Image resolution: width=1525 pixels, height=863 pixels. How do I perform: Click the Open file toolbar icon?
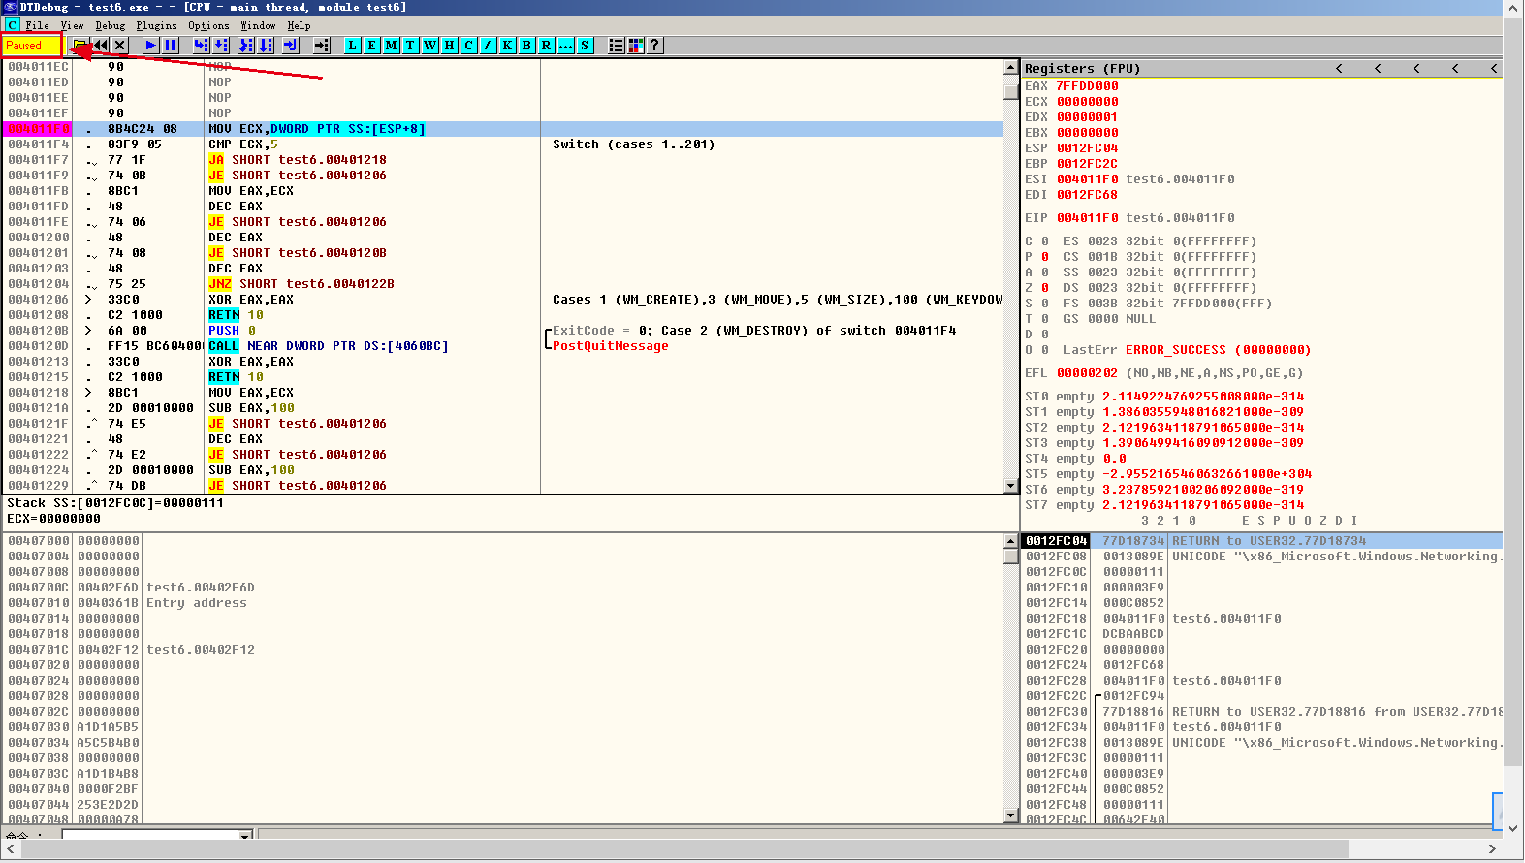click(x=79, y=46)
